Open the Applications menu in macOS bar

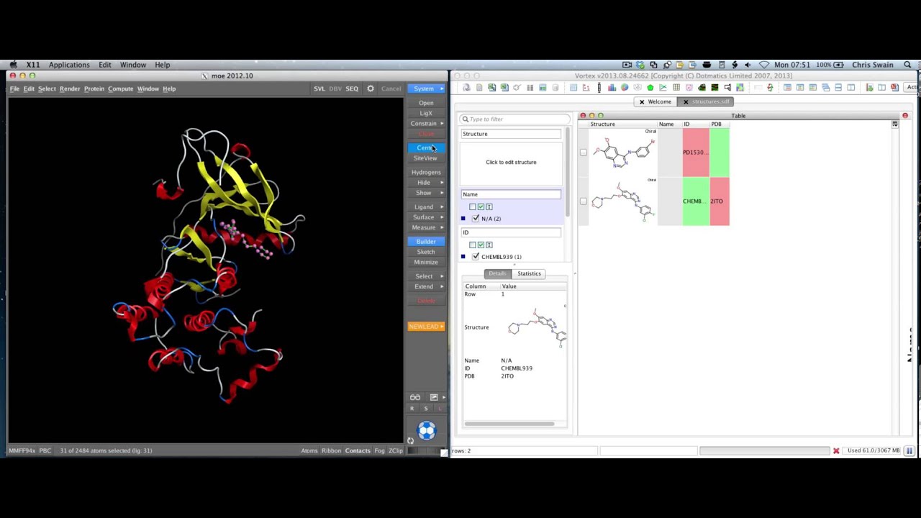(x=69, y=65)
